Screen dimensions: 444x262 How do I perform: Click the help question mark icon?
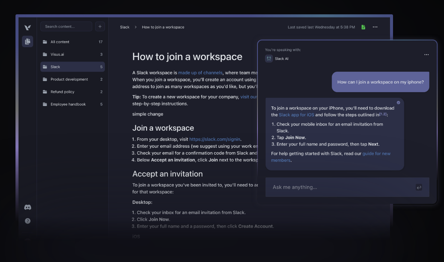(x=28, y=221)
